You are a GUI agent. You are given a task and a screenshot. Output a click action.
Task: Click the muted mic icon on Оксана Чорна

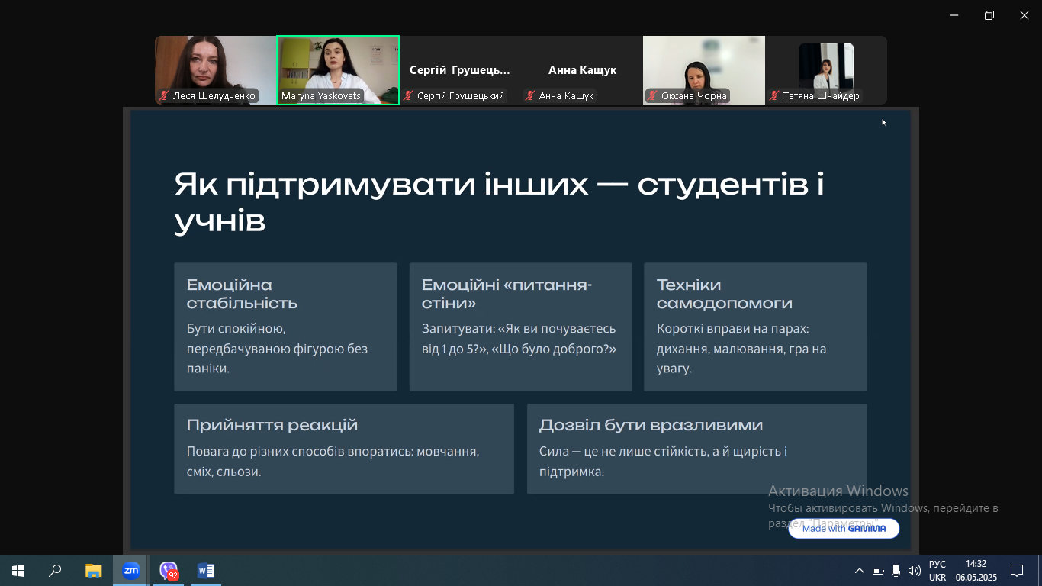(x=652, y=96)
